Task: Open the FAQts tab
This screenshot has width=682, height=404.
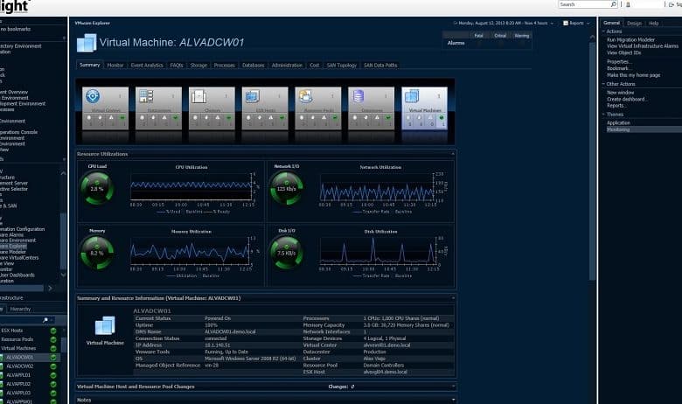Action: (x=177, y=66)
